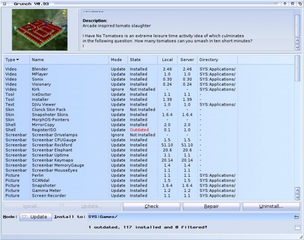Click the Repair button

[211, 206]
